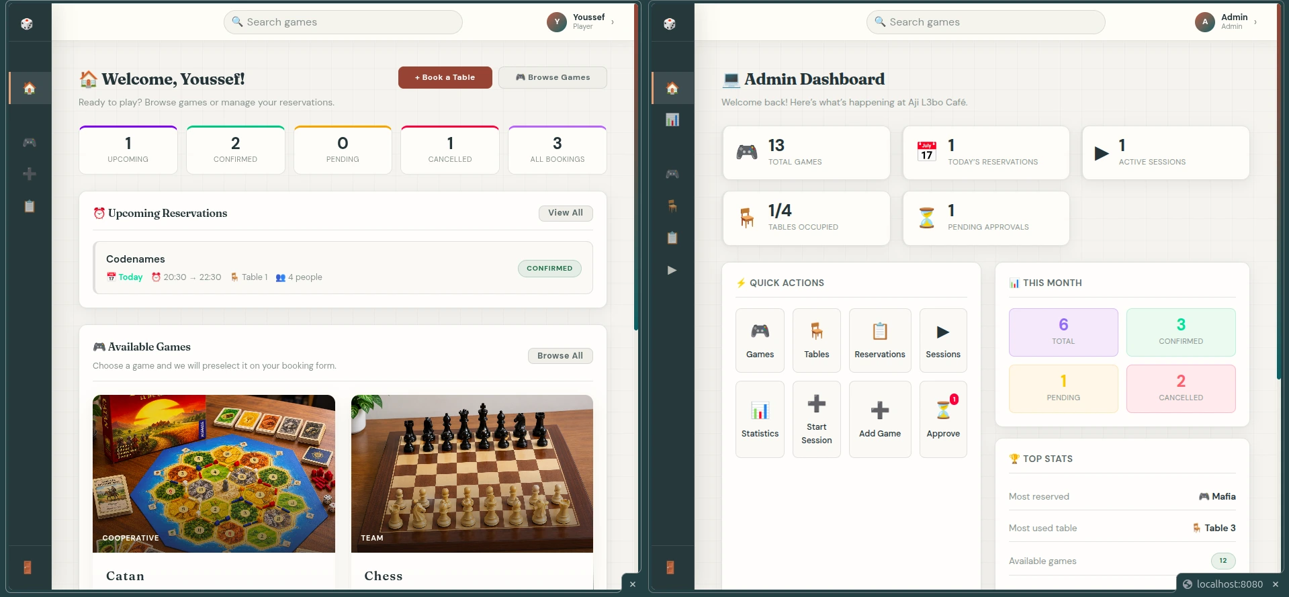Open the clipboard reservations icon in the admin sidebar

[672, 238]
